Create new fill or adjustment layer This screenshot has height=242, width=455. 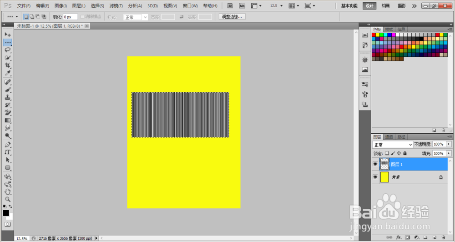pos(416,237)
